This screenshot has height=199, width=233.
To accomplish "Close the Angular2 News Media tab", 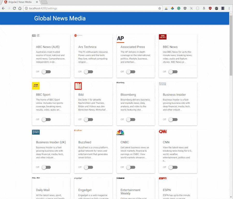I will pos(37,2).
